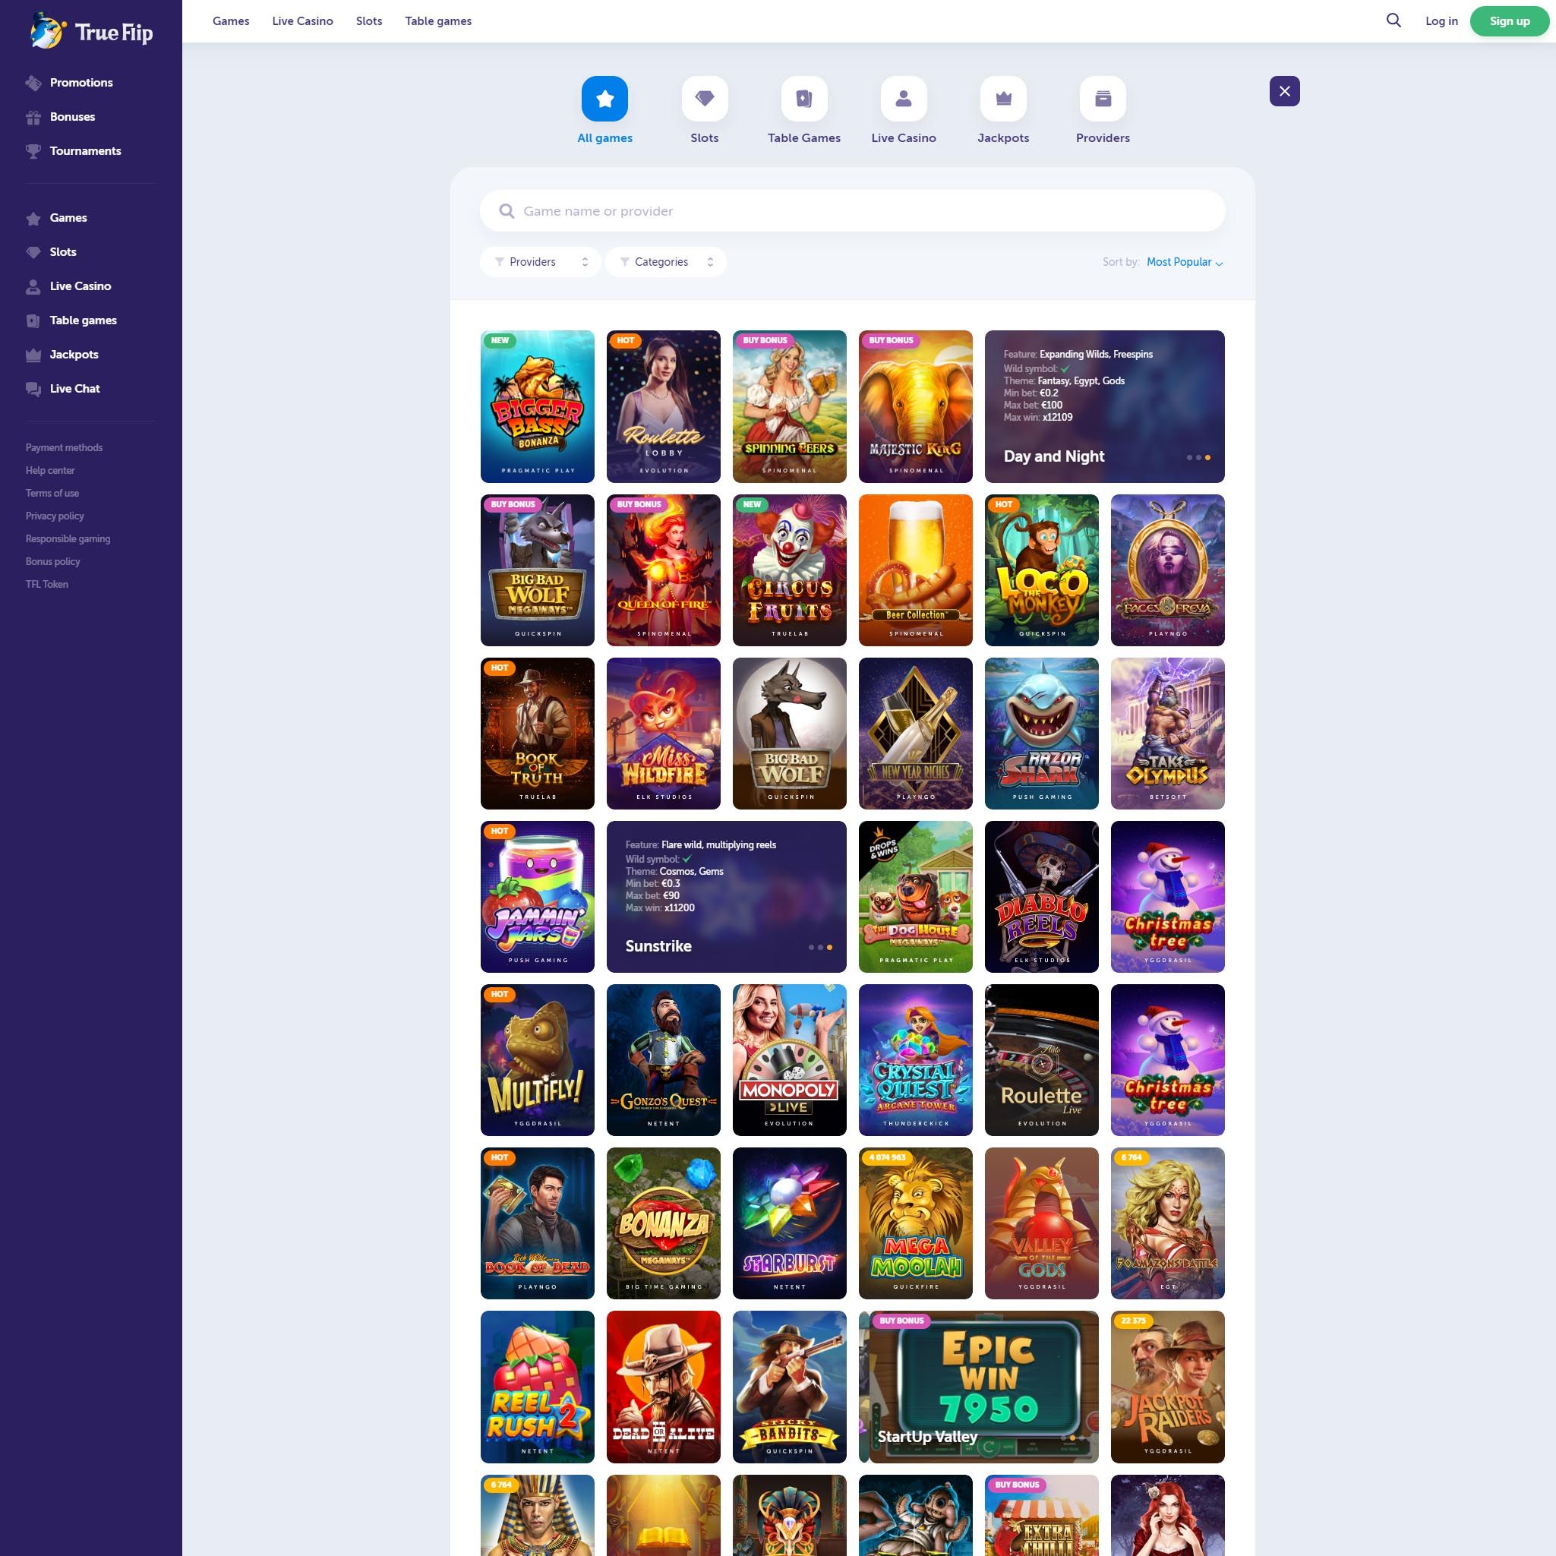Toggle Promotions in the sidebar
This screenshot has height=1556, width=1556.
81,81
